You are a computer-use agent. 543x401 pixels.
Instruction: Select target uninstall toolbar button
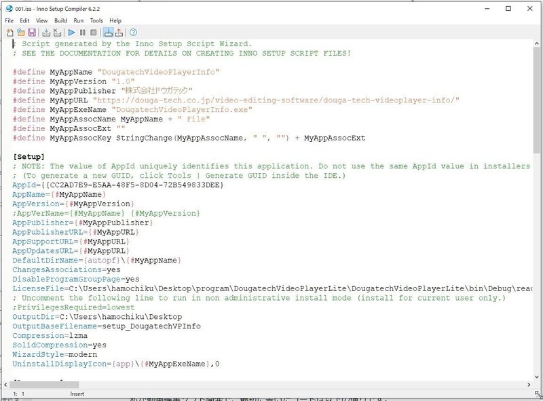point(119,33)
